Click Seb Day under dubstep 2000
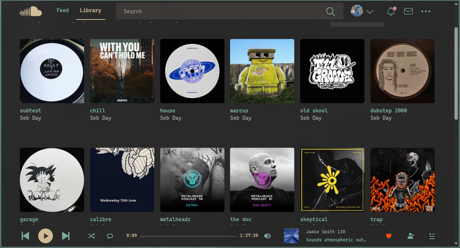 point(381,118)
